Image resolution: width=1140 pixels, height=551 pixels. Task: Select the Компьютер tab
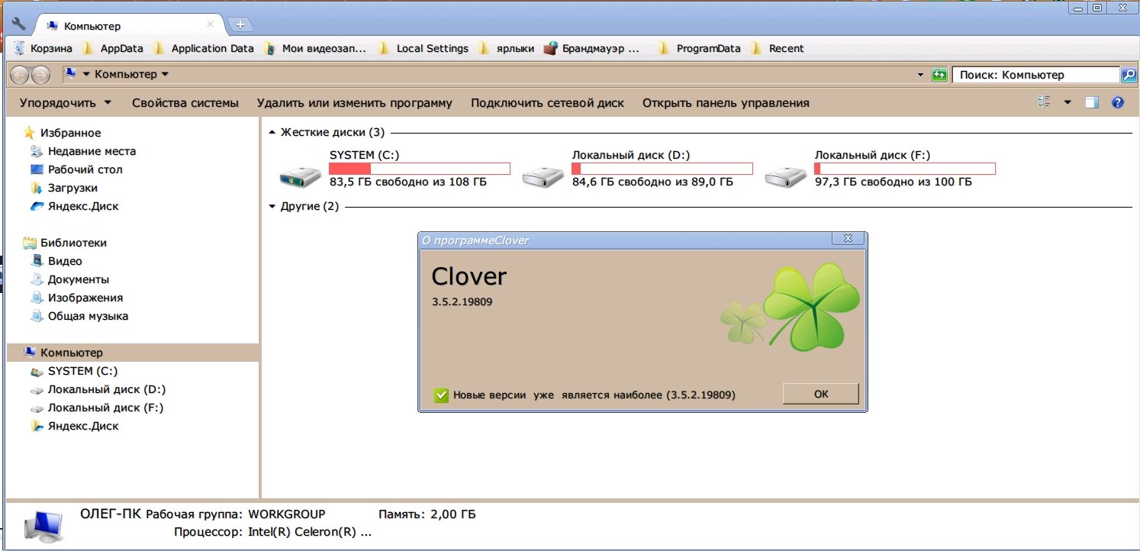128,25
